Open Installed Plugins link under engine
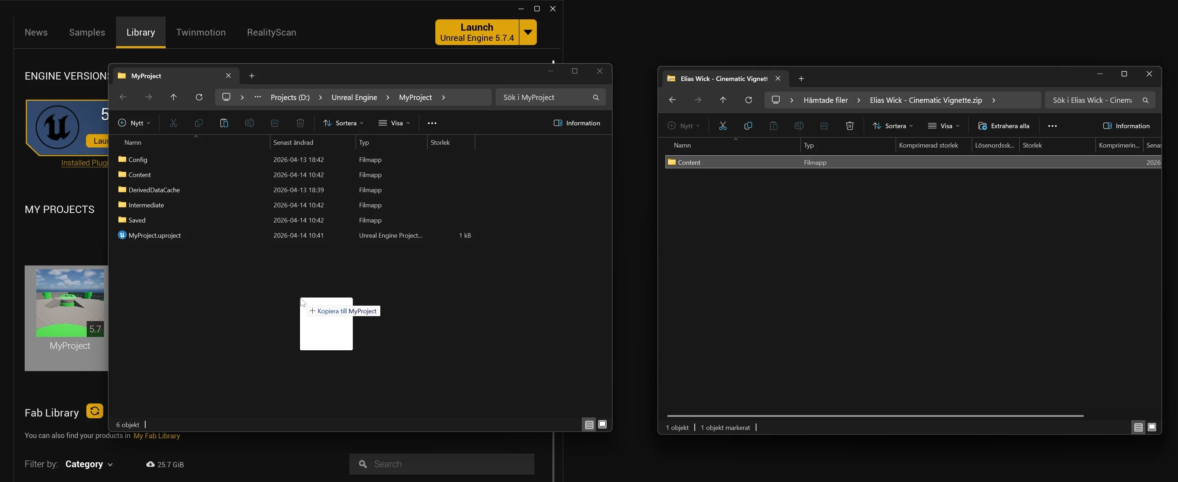The width and height of the screenshot is (1178, 482). tap(85, 163)
